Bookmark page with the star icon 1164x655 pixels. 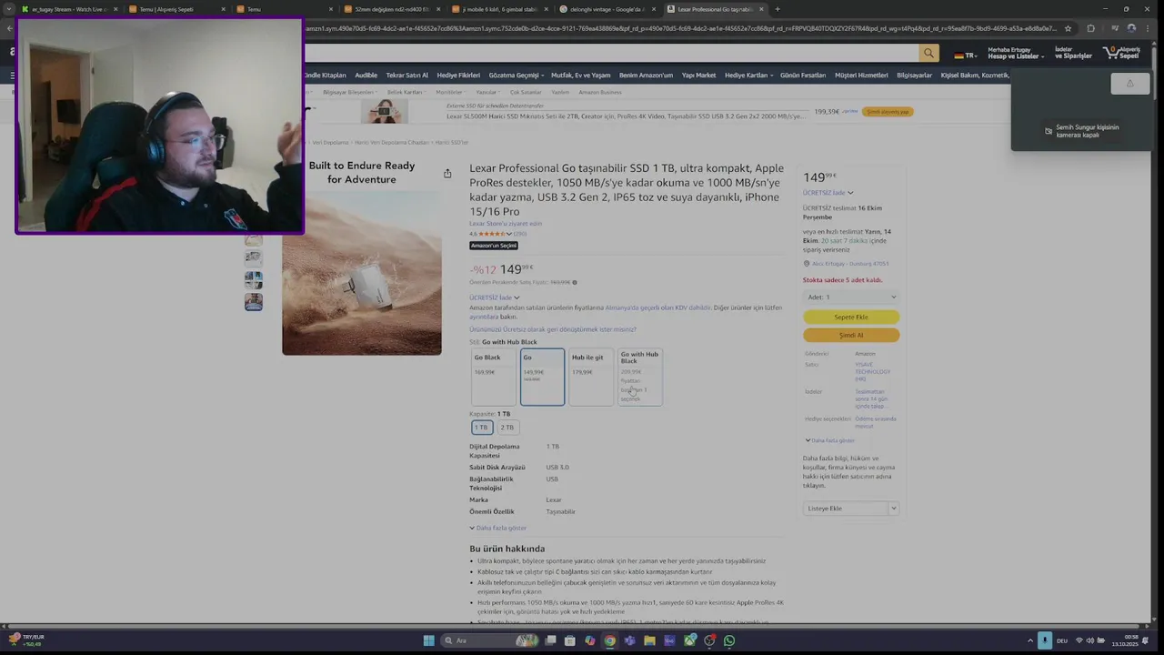tap(1068, 28)
